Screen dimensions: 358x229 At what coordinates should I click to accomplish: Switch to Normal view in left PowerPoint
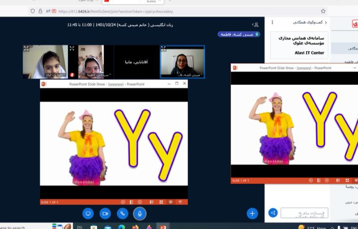click(151, 202)
